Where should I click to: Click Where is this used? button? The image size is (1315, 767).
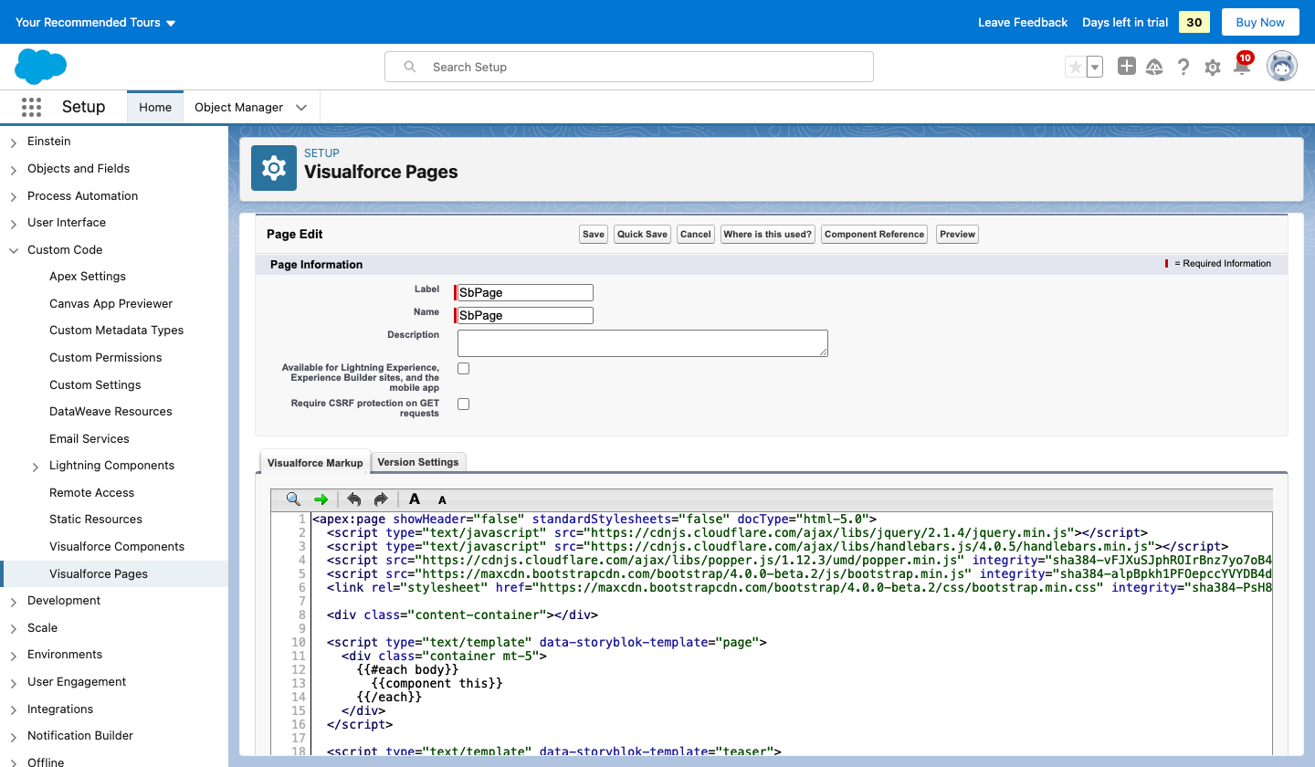coord(768,235)
